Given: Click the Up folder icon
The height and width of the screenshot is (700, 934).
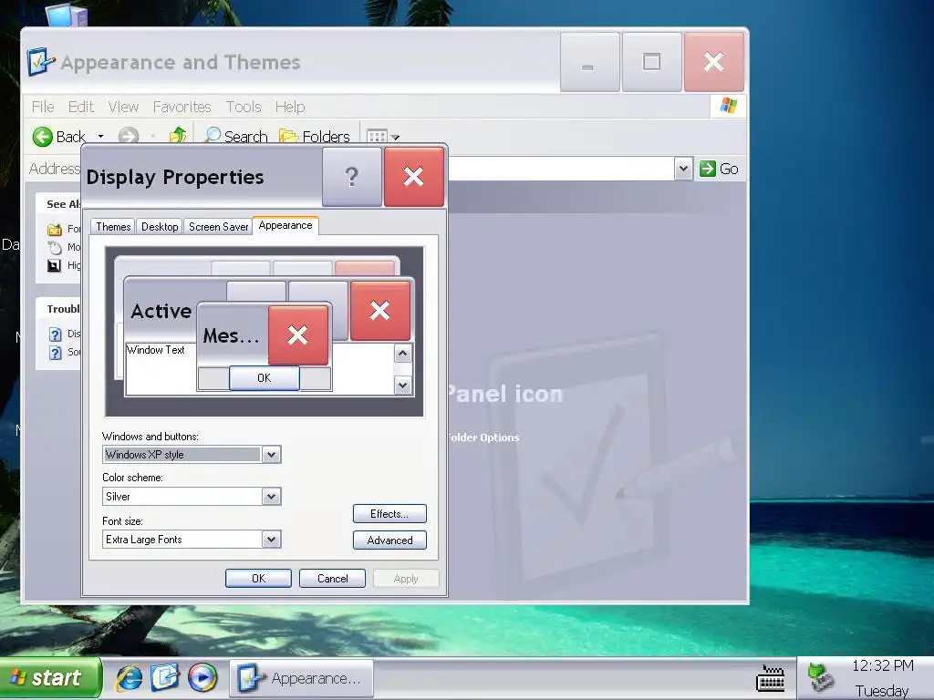Looking at the screenshot, I should [178, 136].
